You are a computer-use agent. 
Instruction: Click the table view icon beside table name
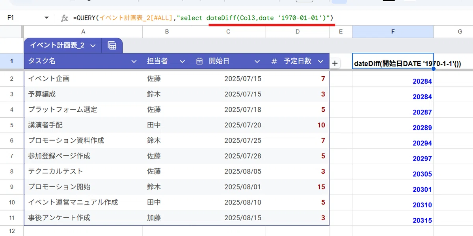[112, 46]
